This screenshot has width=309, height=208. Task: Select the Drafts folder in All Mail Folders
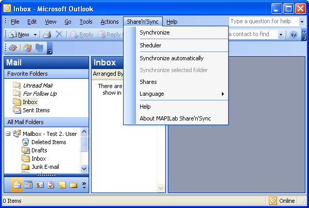(39, 150)
